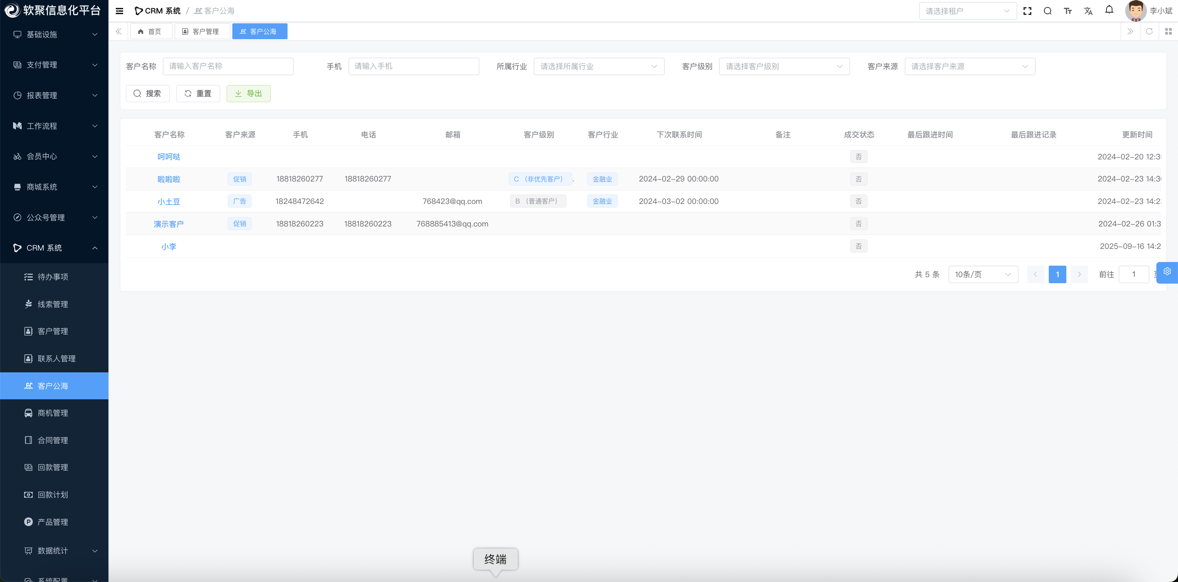This screenshot has height=582, width=1178.
Task: Collapse the CRM 系统 sidebar menu
Action: (54, 248)
